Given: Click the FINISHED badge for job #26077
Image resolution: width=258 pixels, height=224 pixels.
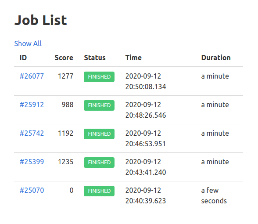Looking at the screenshot, I should pos(99,77).
